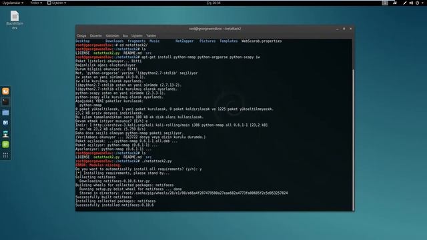Viewport: 427px width, 240px height.
Task: Click 'NetZapper' directory name
Action: tap(184, 41)
